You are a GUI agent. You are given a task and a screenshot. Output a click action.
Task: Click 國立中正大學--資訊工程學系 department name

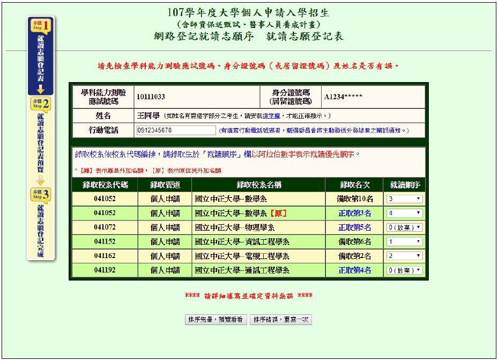click(x=242, y=242)
